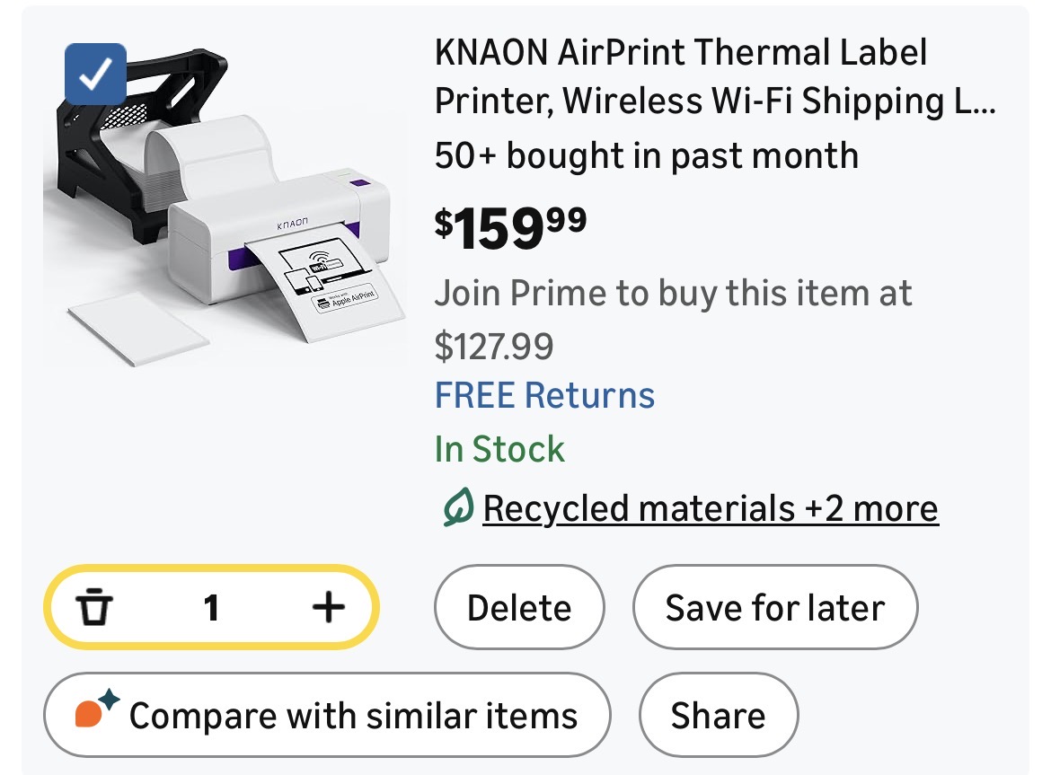Increase quantity with the plus icon

(328, 608)
